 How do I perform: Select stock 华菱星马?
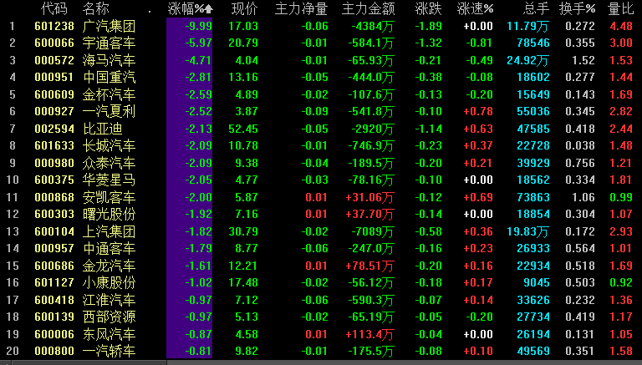tap(109, 180)
